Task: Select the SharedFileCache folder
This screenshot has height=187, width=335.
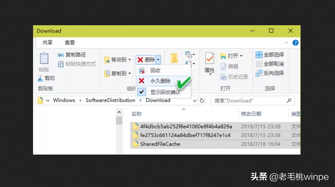Action: tap(160, 144)
